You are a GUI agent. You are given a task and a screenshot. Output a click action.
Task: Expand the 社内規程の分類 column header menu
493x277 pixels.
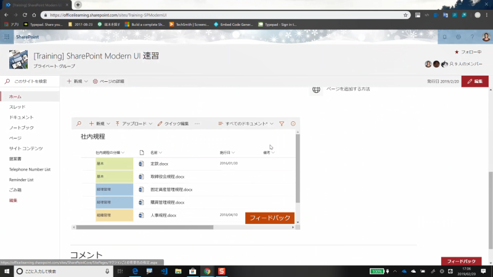click(110, 153)
